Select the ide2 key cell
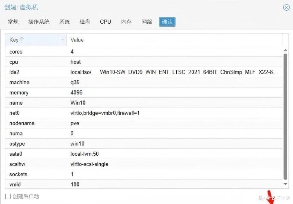The image size is (293, 204). coord(14,72)
